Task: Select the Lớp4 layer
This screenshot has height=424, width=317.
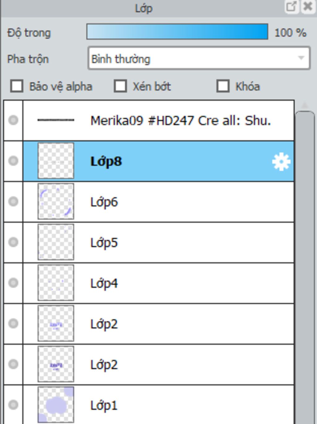Action: (158, 283)
